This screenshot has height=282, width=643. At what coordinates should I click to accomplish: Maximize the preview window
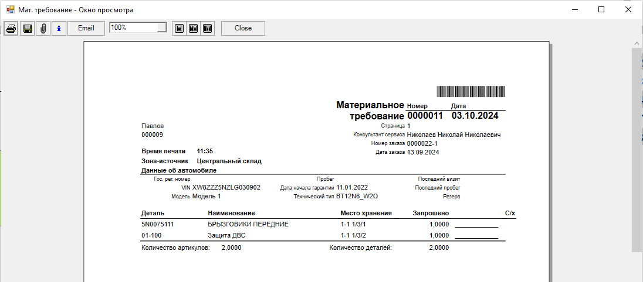tap(601, 9)
